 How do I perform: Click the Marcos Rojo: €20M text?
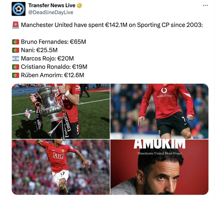pos(47,58)
